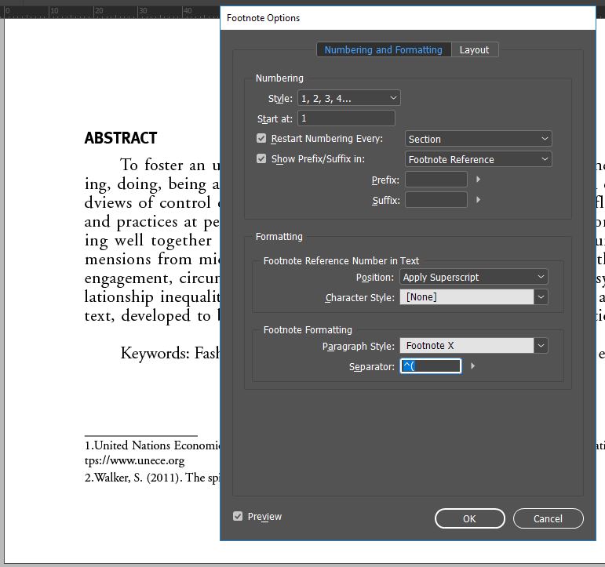Open the Suffix special characters arrow menu

479,200
